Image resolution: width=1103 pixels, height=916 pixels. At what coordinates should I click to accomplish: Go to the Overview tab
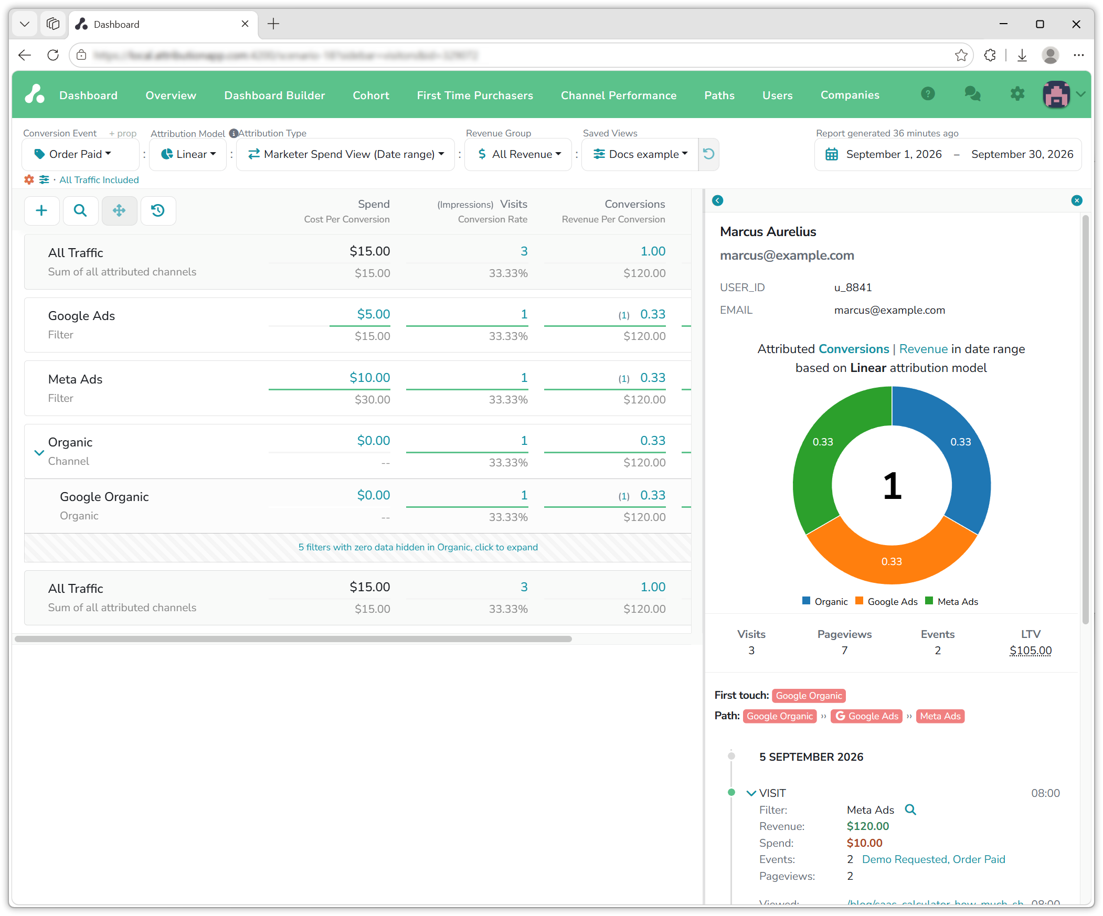171,95
